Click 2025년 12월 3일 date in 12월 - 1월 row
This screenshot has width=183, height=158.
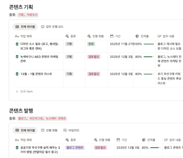coord(121,74)
